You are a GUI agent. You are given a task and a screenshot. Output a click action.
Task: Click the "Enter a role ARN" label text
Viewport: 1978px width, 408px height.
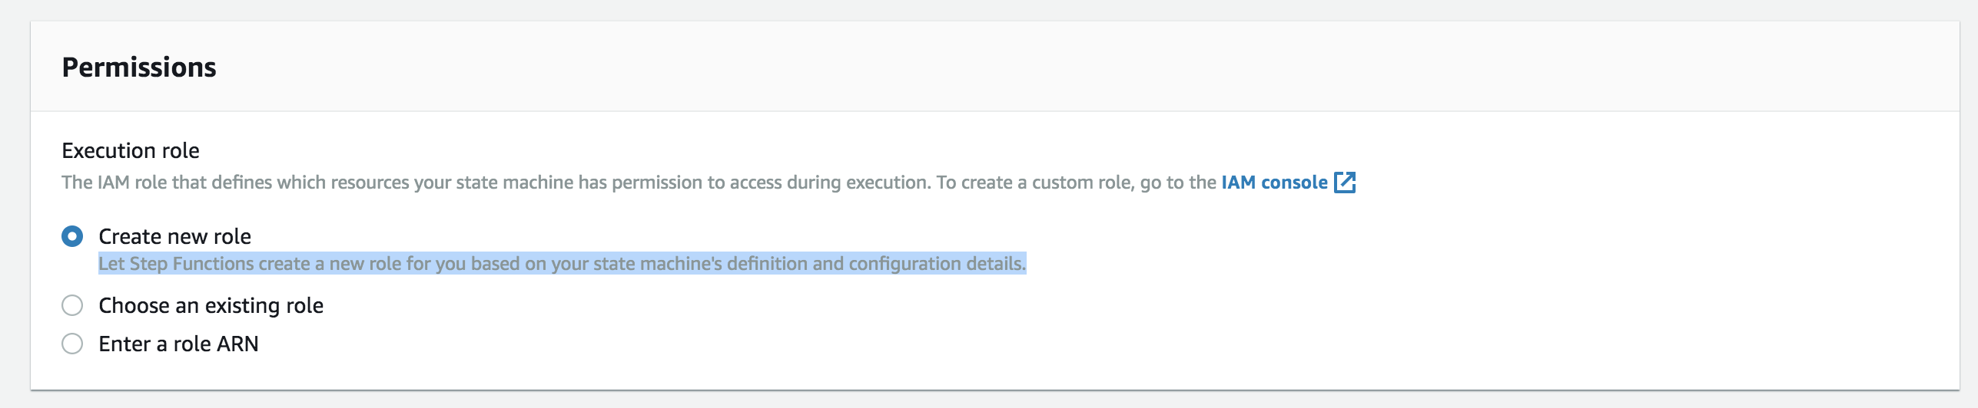pyautogui.click(x=178, y=344)
